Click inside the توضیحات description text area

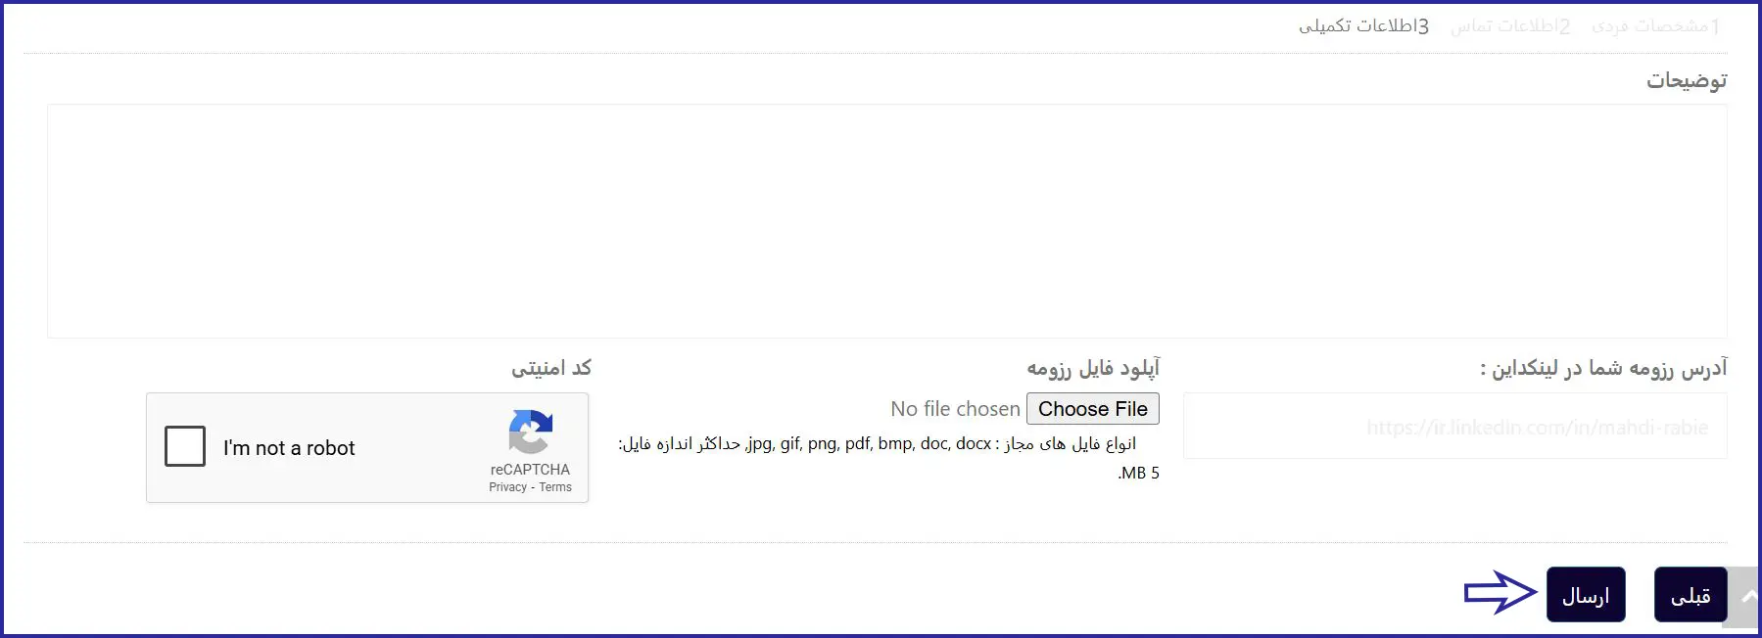point(886,221)
